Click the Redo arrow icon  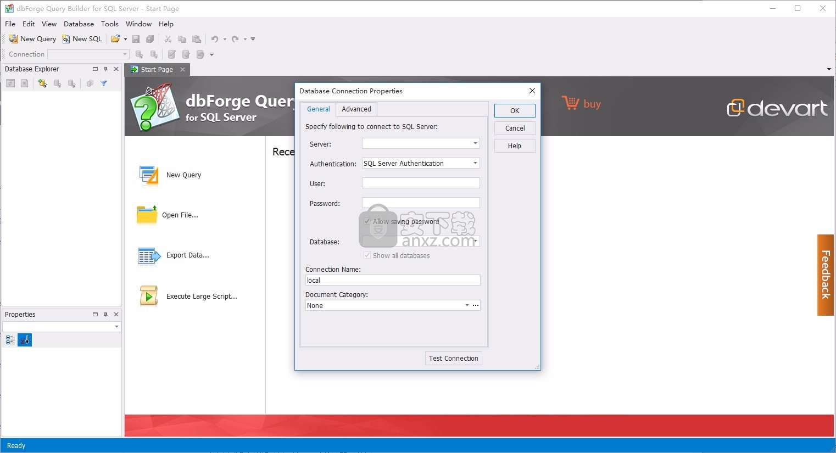point(235,39)
